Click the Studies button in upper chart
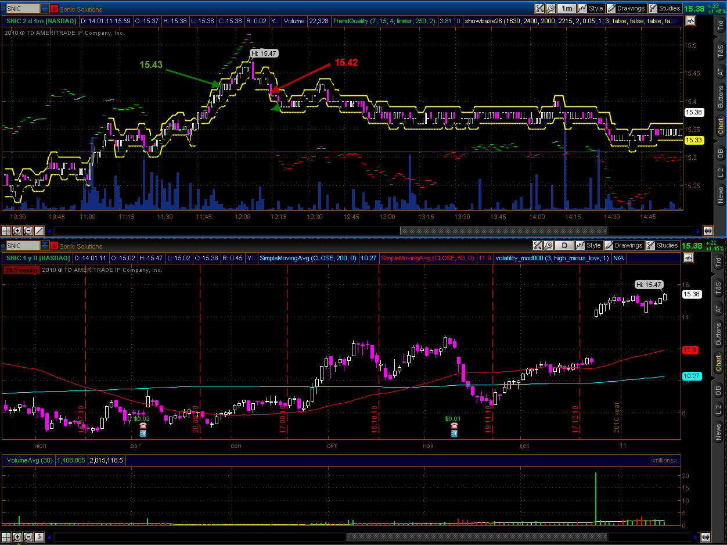 click(664, 9)
